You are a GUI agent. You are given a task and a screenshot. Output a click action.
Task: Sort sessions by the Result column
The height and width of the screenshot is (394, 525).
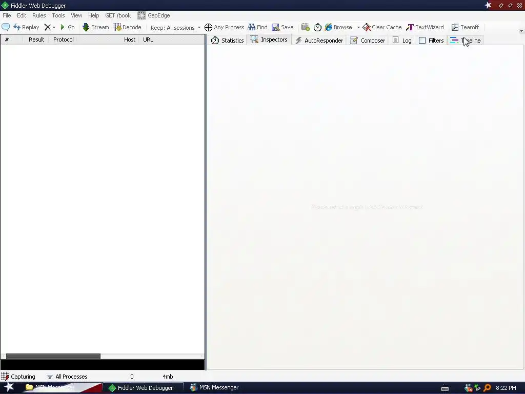(36, 40)
